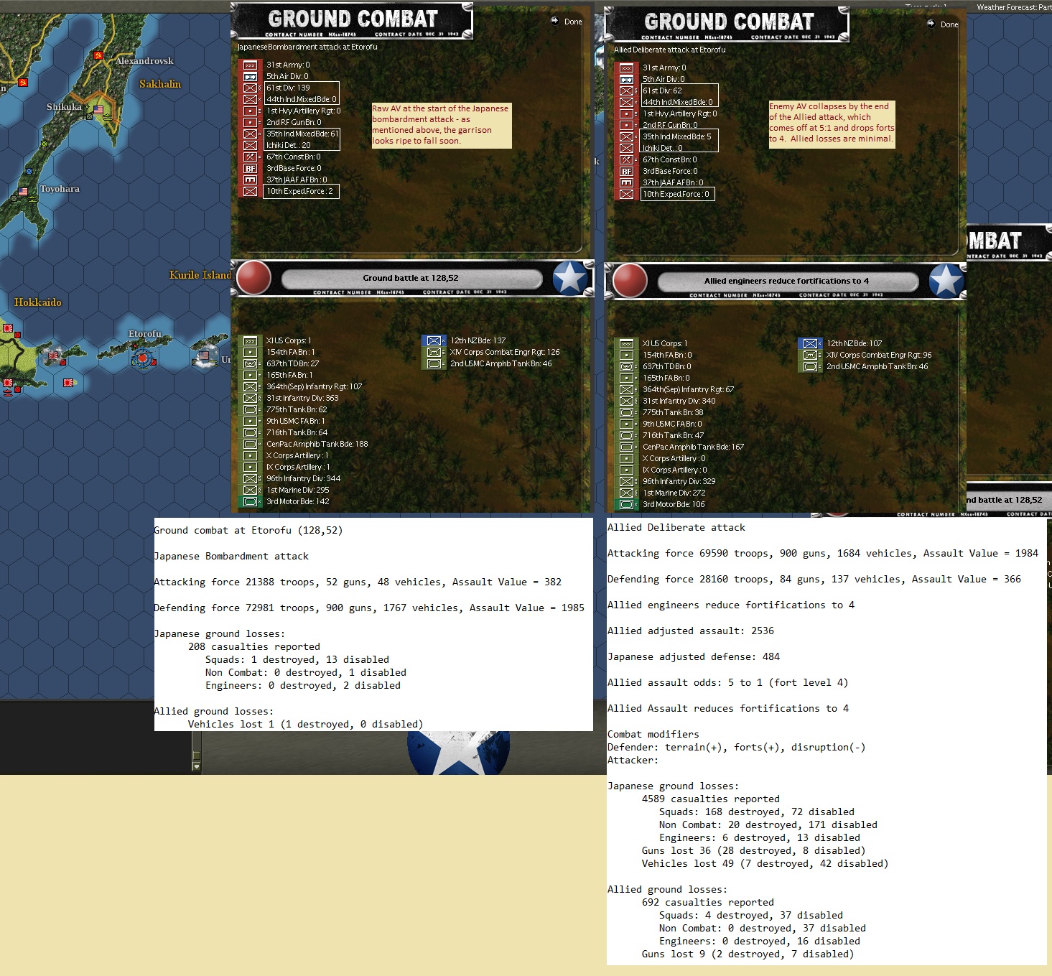Image resolution: width=1052 pixels, height=976 pixels.
Task: Select the '44th Ind.Mixed Bde: 0' row in bombardment panel
Action: 301,100
